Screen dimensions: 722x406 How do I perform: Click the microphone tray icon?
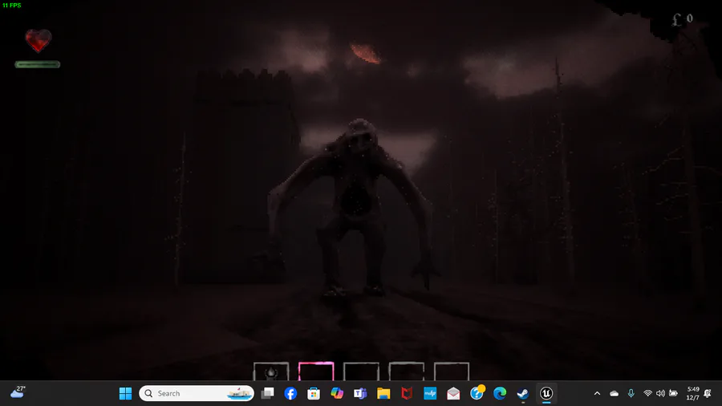pyautogui.click(x=631, y=394)
